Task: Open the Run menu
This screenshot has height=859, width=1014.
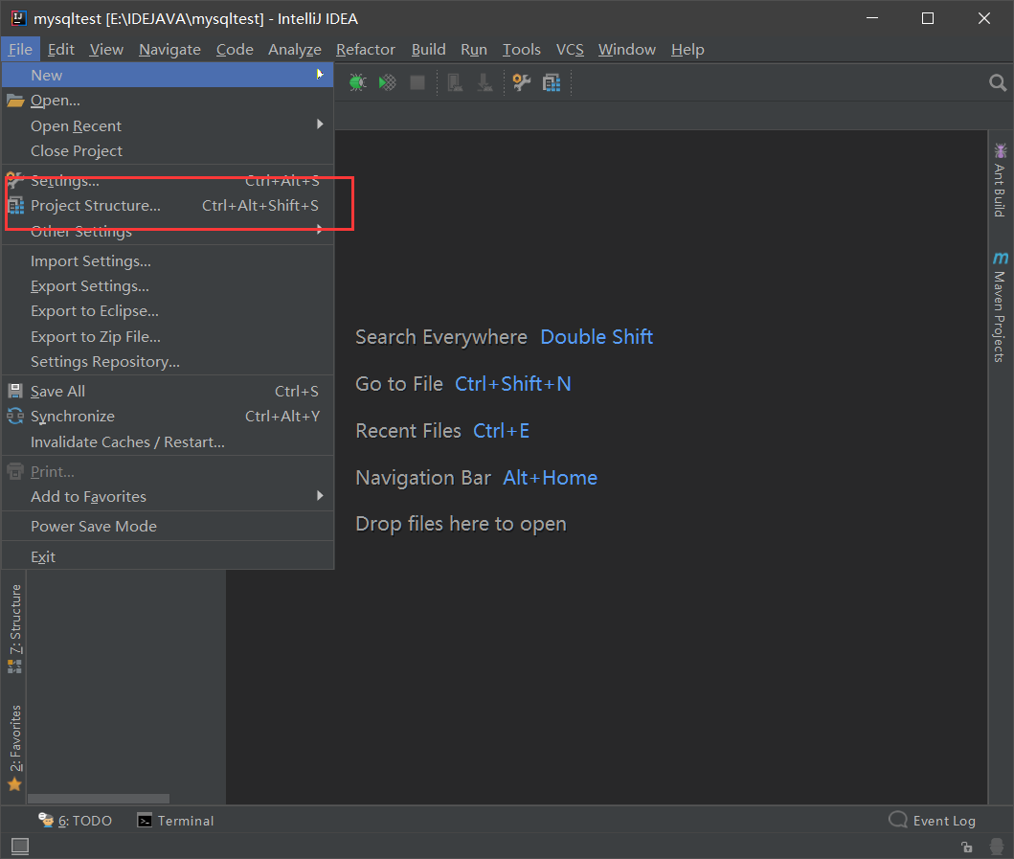Action: point(473,49)
